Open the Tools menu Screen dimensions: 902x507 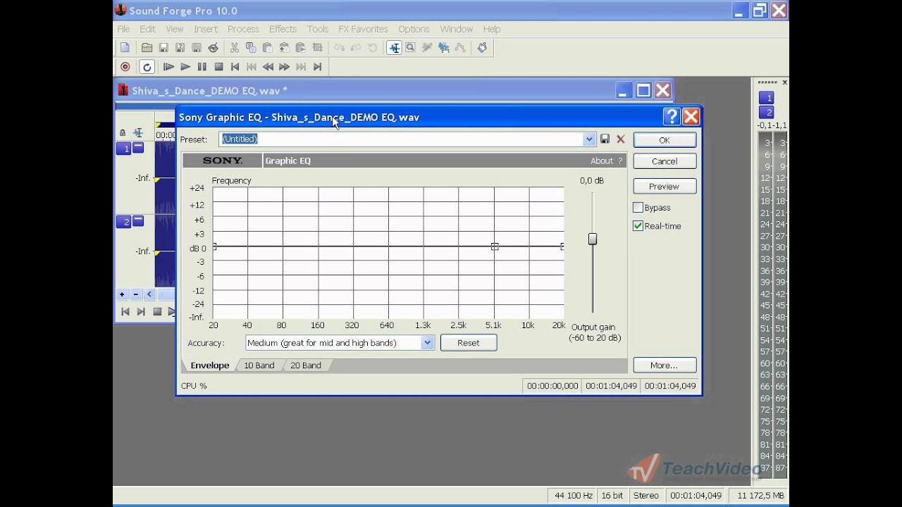click(317, 29)
